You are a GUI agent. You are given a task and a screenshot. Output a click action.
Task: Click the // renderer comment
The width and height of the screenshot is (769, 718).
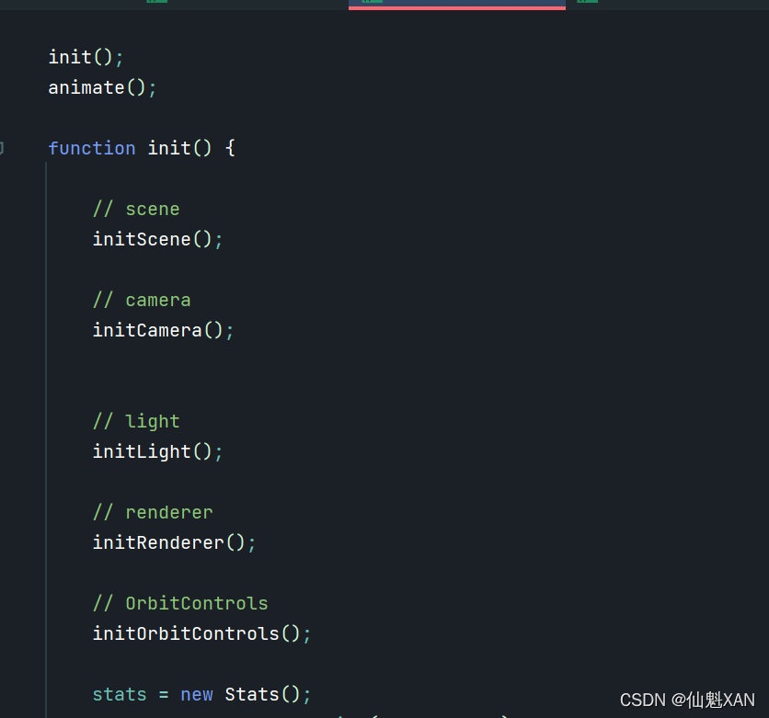pyautogui.click(x=153, y=513)
